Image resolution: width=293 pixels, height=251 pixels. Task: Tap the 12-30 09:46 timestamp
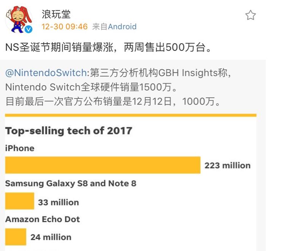click(x=65, y=27)
